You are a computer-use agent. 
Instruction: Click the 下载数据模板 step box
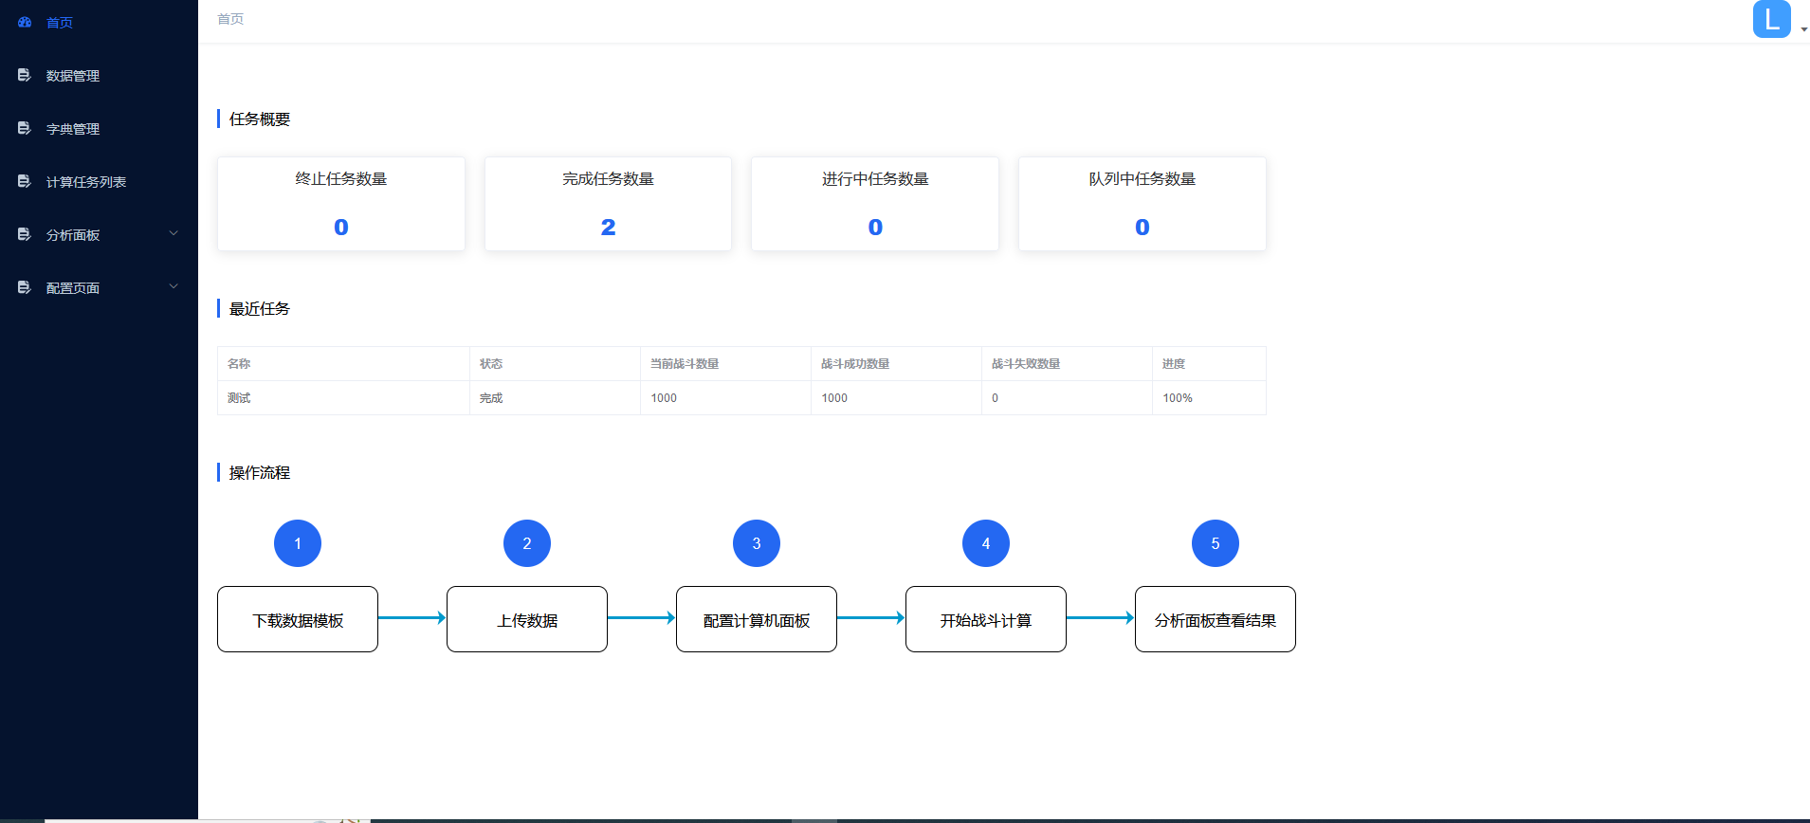pos(298,619)
